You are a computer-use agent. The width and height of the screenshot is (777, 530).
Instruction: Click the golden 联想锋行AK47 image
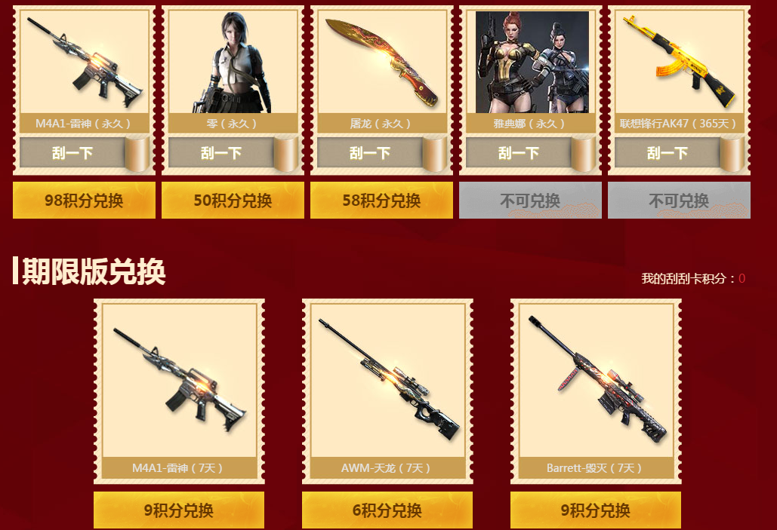point(679,62)
